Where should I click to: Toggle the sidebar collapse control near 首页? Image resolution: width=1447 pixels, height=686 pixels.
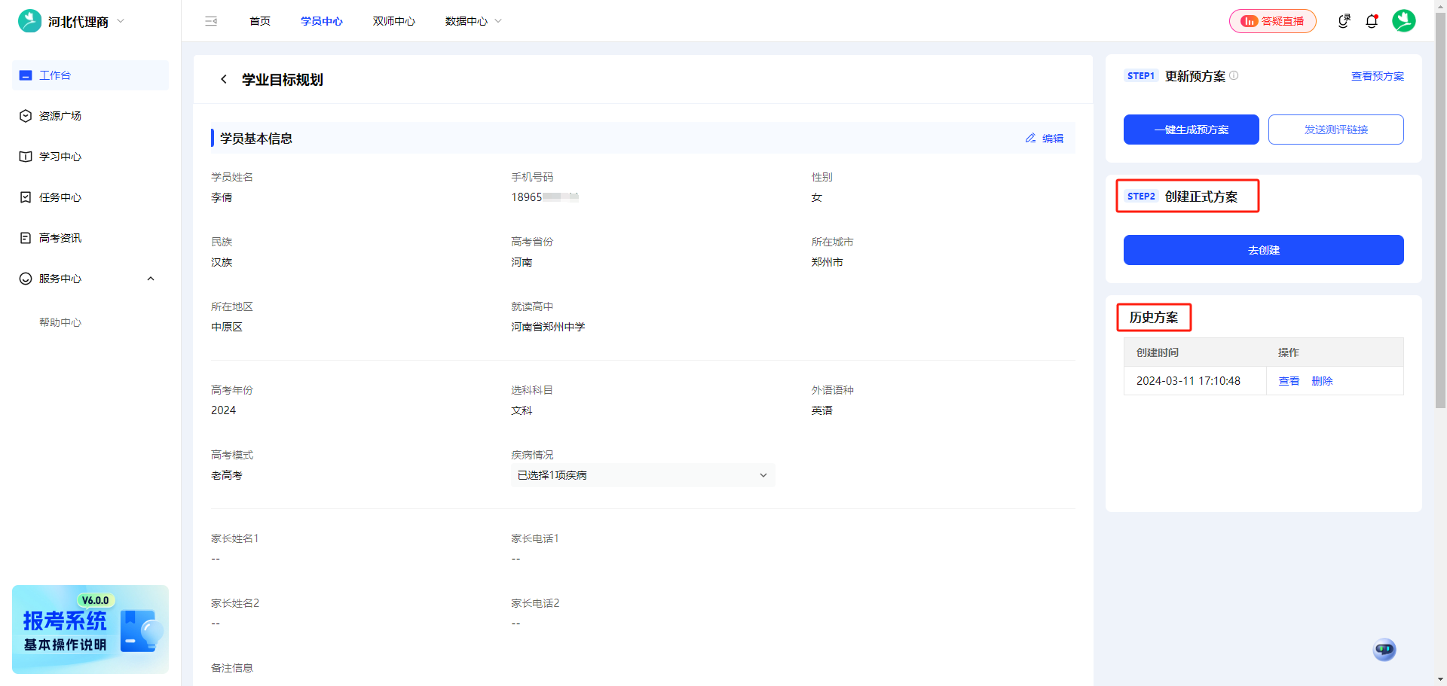coord(211,21)
